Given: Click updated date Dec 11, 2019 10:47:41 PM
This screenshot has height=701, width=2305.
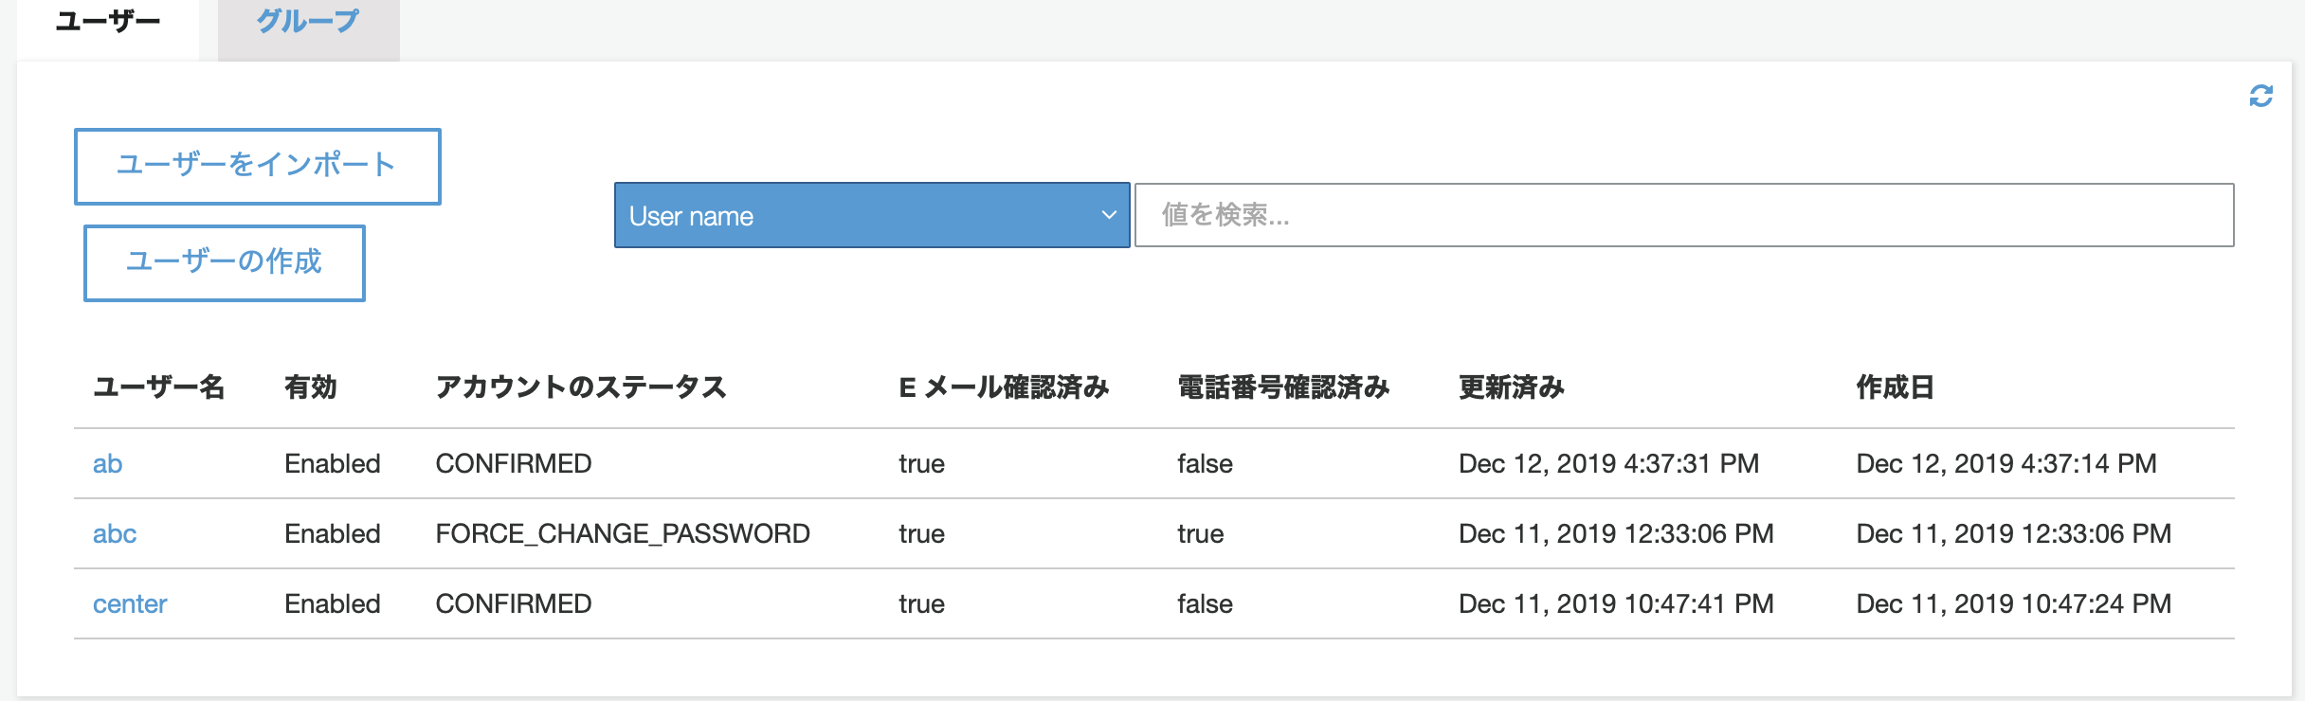Looking at the screenshot, I should tap(1616, 603).
